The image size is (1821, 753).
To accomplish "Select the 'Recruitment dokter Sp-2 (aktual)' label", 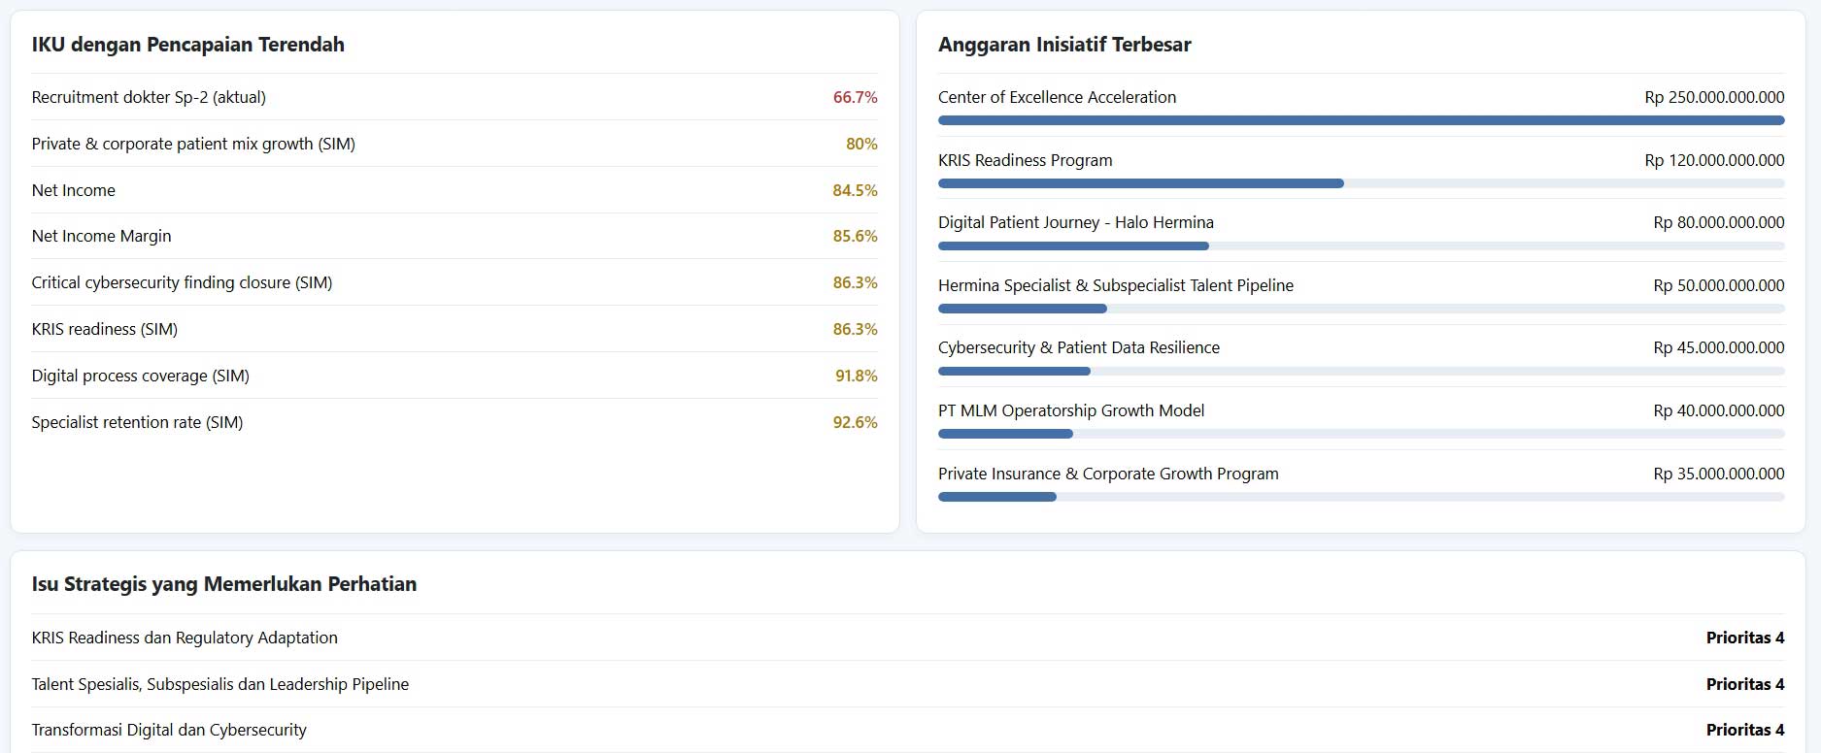I will pos(149,97).
